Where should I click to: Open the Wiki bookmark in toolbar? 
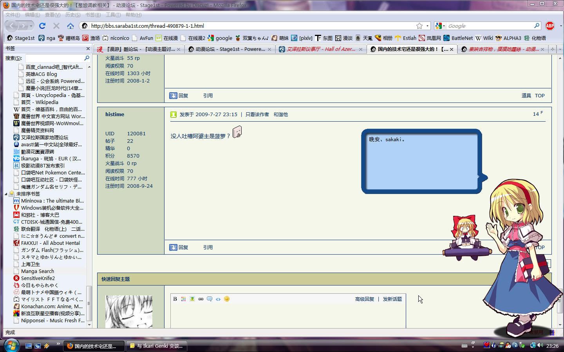[x=484, y=38]
